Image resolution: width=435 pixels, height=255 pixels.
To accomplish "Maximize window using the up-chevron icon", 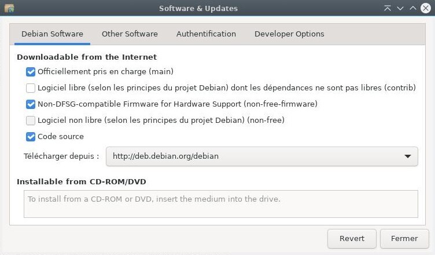I will tap(413, 9).
